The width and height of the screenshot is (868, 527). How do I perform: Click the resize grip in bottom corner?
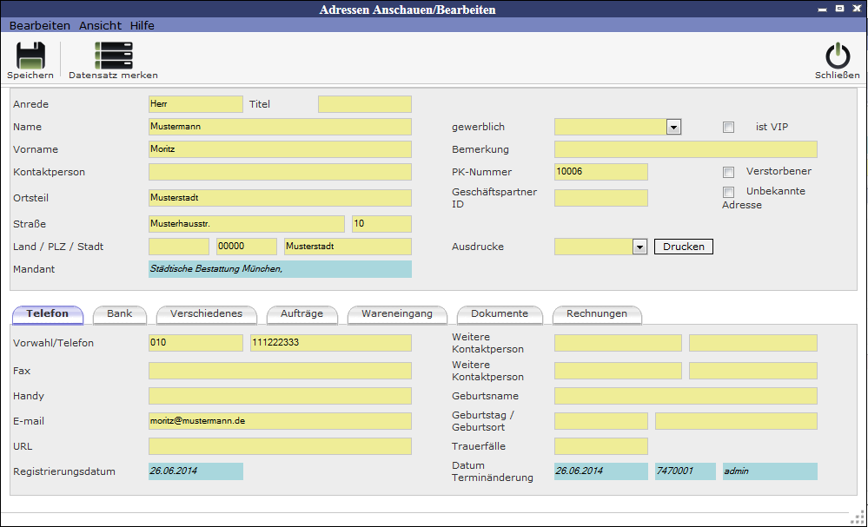[857, 516]
